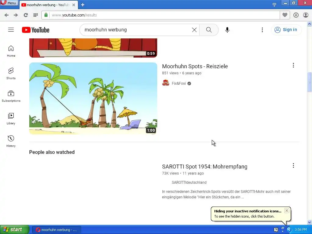Click the vertical scrollbar thumb
The image size is (312, 234).
(310, 82)
